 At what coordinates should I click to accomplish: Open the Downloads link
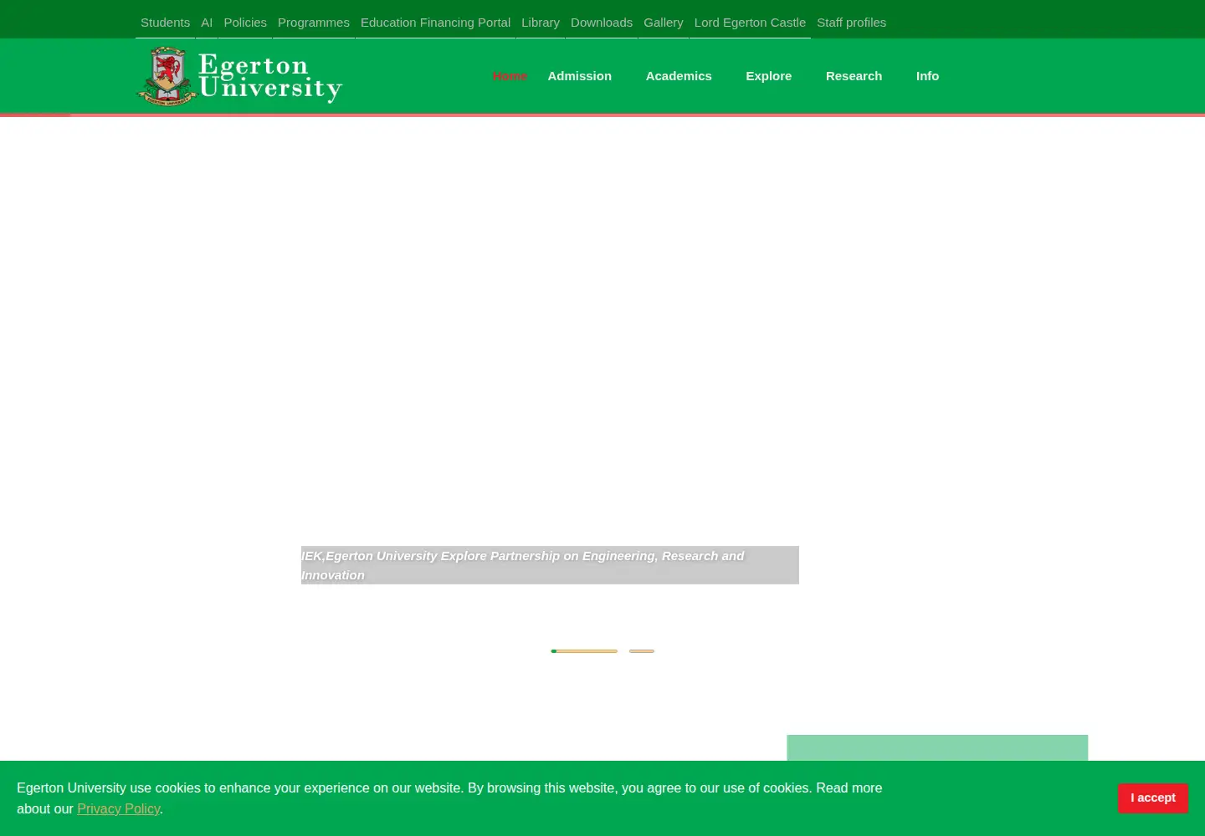(x=602, y=23)
